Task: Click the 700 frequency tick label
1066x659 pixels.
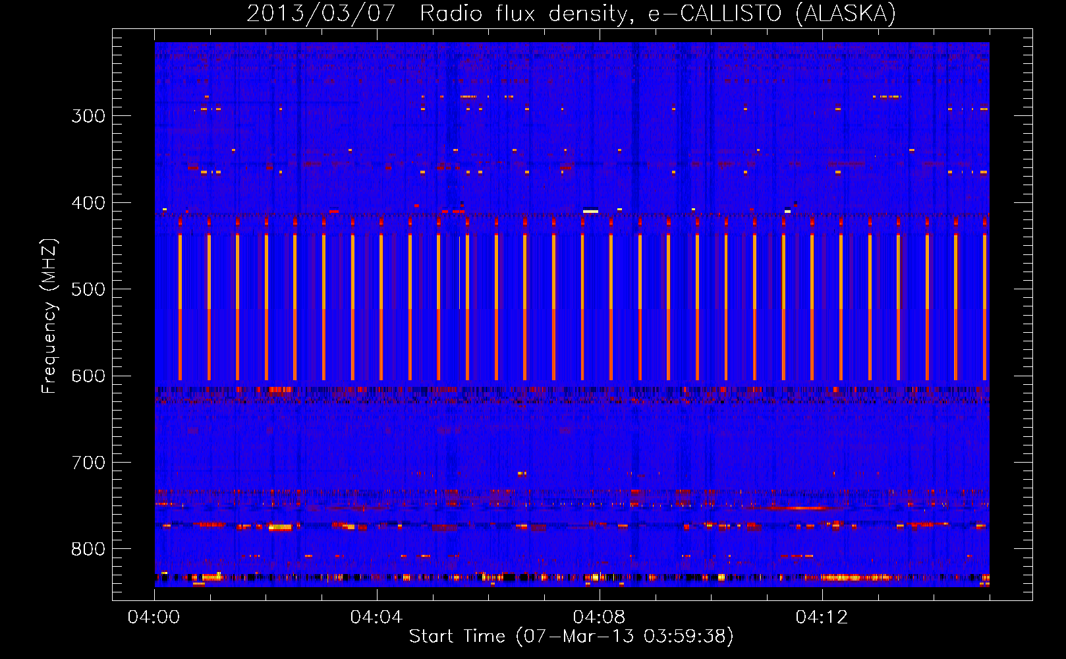Action: click(88, 463)
